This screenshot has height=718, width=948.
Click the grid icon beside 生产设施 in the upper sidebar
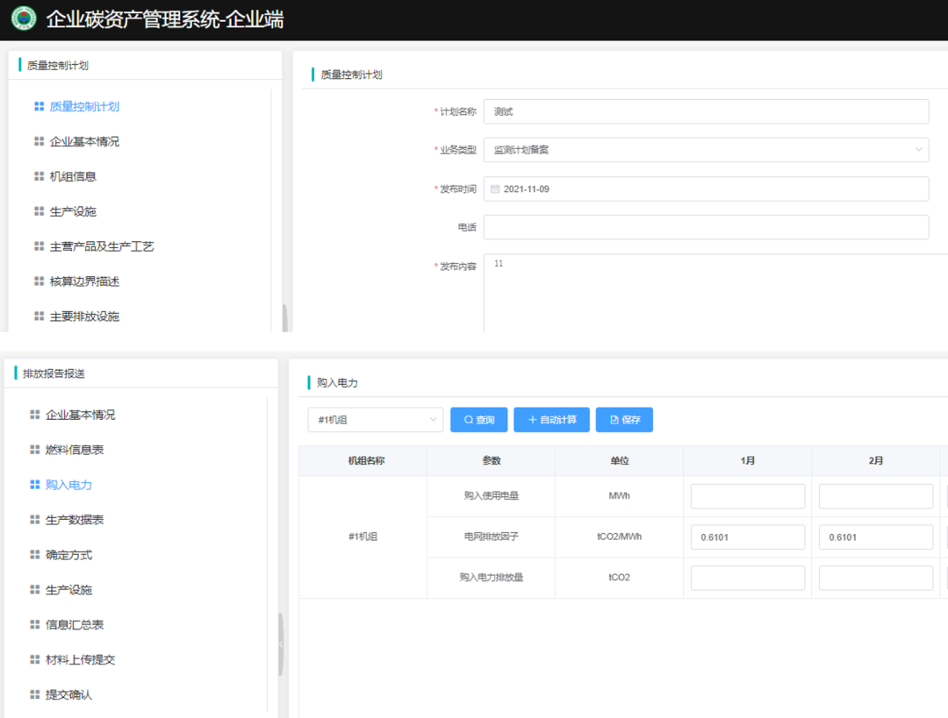[x=39, y=211]
